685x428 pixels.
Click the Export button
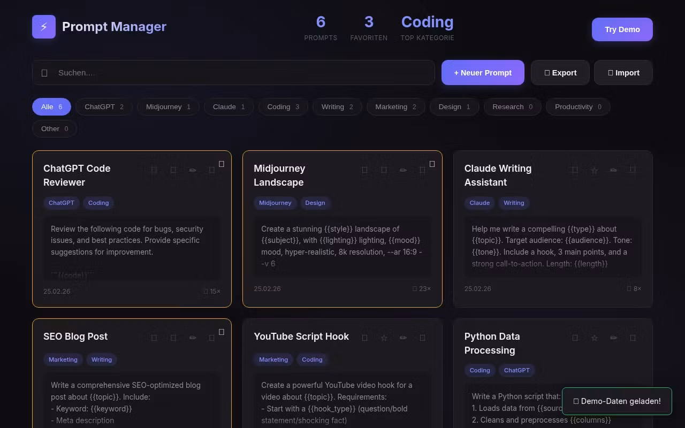pos(560,73)
